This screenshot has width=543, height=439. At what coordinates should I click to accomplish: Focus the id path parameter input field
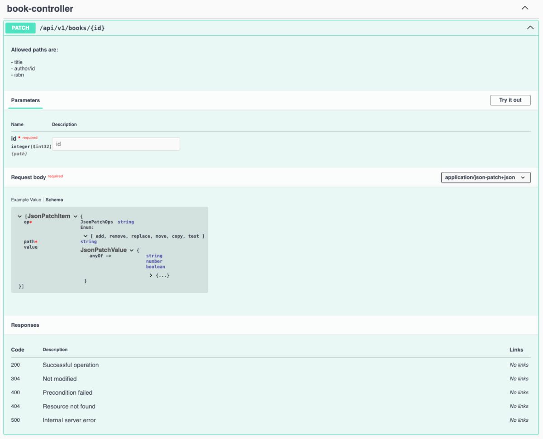pyautogui.click(x=116, y=144)
